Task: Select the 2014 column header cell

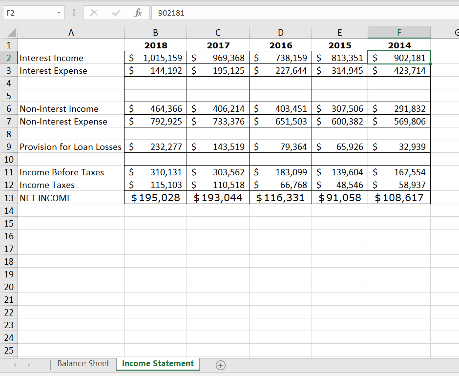Action: tap(399, 45)
